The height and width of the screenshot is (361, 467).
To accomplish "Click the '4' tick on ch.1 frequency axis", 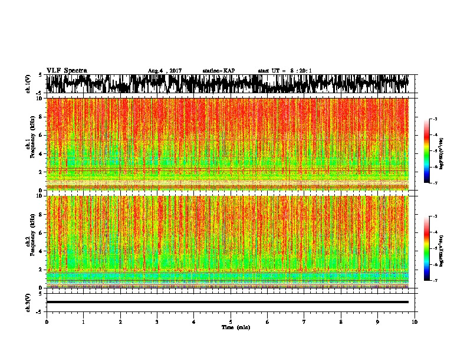I will [x=41, y=154].
